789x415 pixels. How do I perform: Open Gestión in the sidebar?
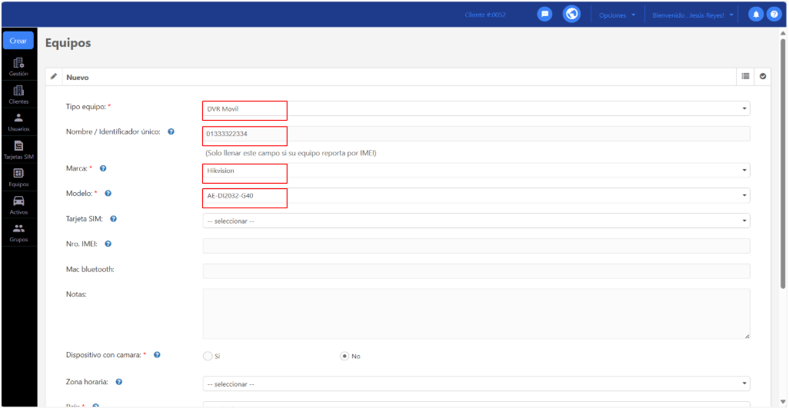pyautogui.click(x=18, y=67)
